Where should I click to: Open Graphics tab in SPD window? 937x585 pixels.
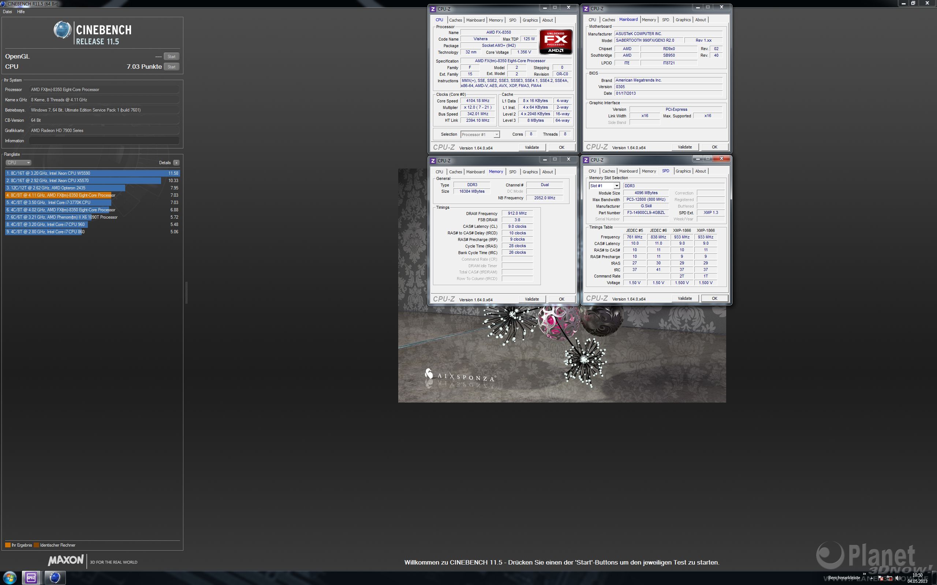click(x=683, y=171)
